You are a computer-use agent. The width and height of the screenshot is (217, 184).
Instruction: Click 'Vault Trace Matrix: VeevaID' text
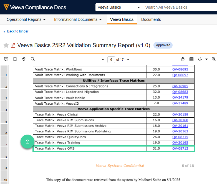coord(57,104)
